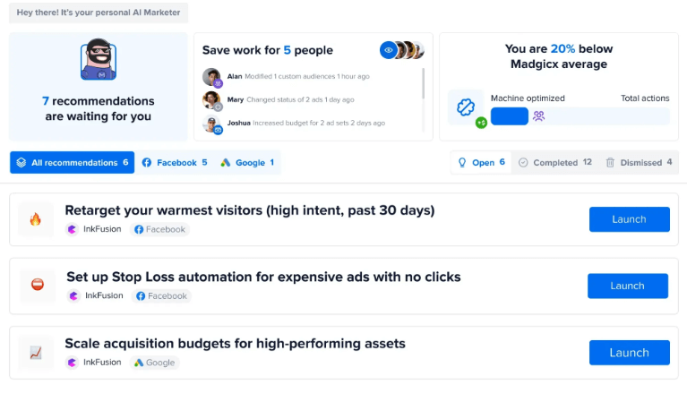687x393 pixels.
Task: Click 'Total actions' label
Action: point(645,98)
